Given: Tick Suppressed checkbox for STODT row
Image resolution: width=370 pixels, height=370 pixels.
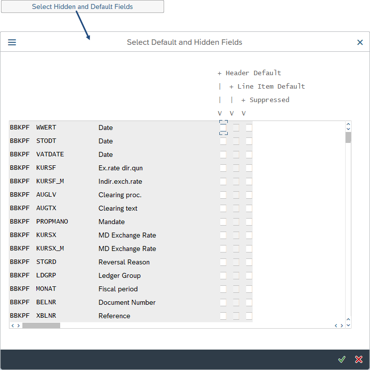Looking at the screenshot, I should (249, 141).
